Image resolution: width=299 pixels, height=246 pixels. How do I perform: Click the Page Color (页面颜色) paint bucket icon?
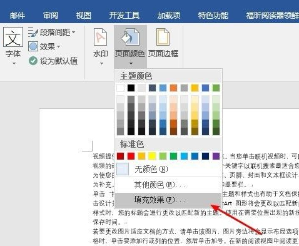point(130,37)
